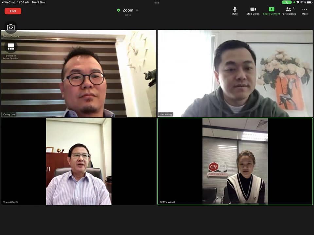The image size is (314, 235).
Task: Select Xiaomi Pad 5 video tile
Action: 79,161
